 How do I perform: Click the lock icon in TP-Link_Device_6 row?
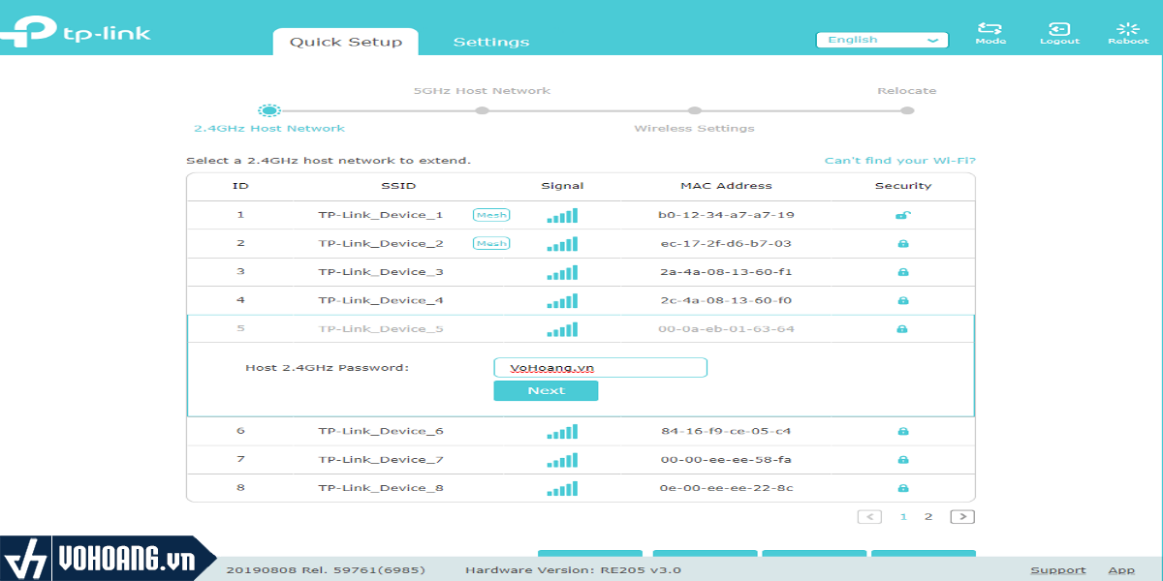902,431
